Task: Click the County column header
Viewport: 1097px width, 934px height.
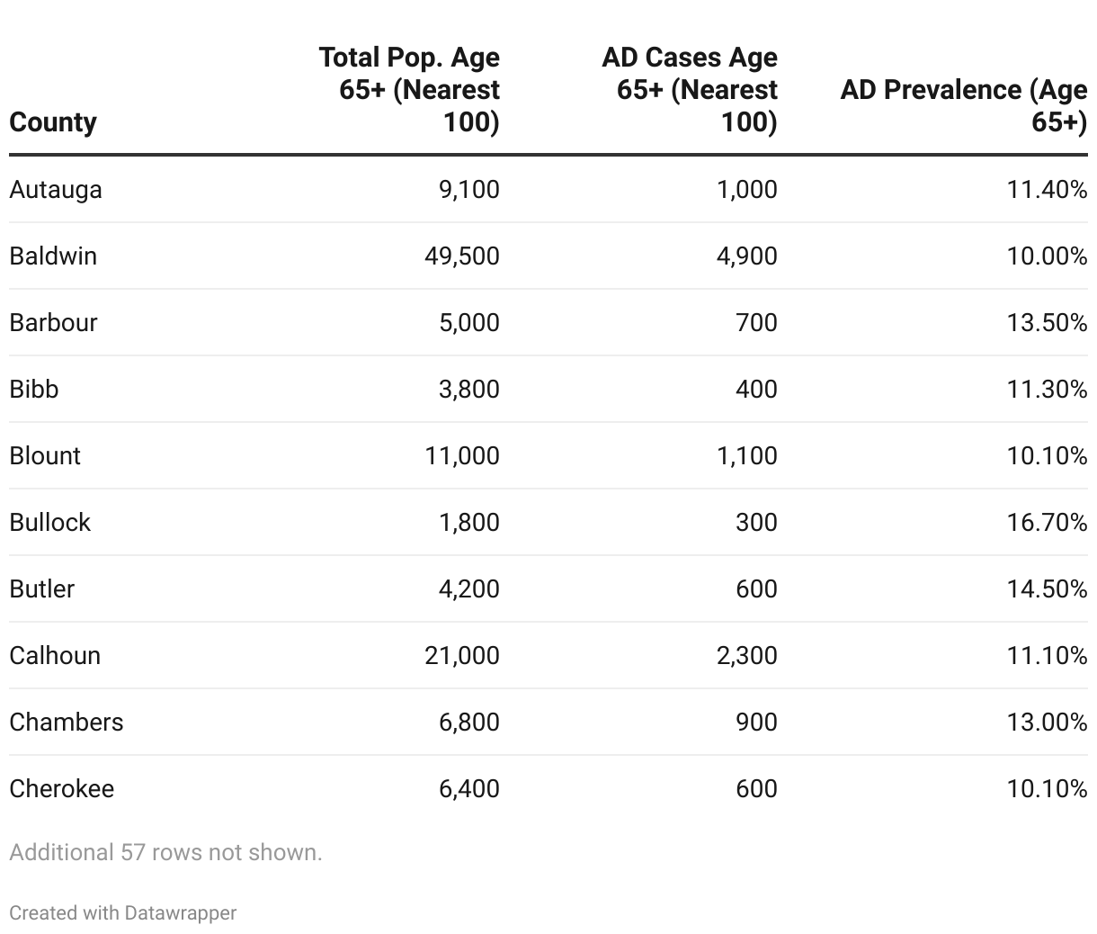Action: 53,121
